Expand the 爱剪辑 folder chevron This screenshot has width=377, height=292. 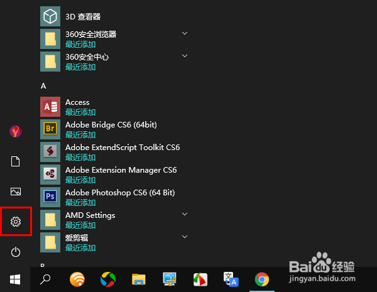pyautogui.click(x=185, y=237)
